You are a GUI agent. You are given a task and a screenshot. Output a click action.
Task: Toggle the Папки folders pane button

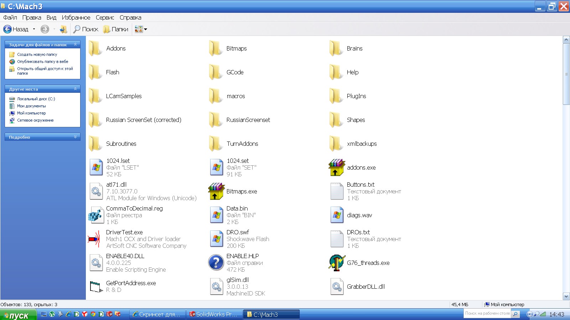pyautogui.click(x=116, y=29)
